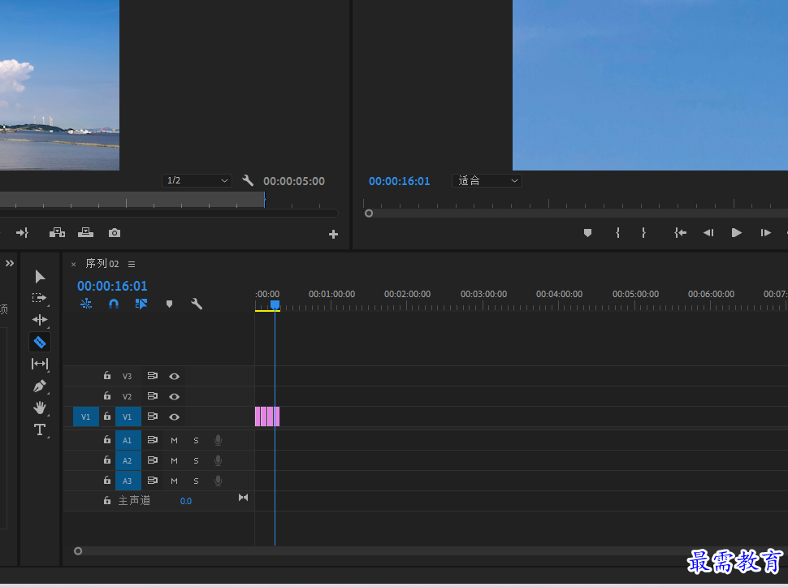
Task: Select the Type tool
Action: pos(40,429)
